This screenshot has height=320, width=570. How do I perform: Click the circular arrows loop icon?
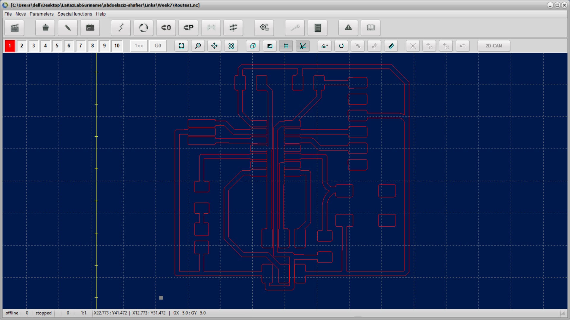143,28
